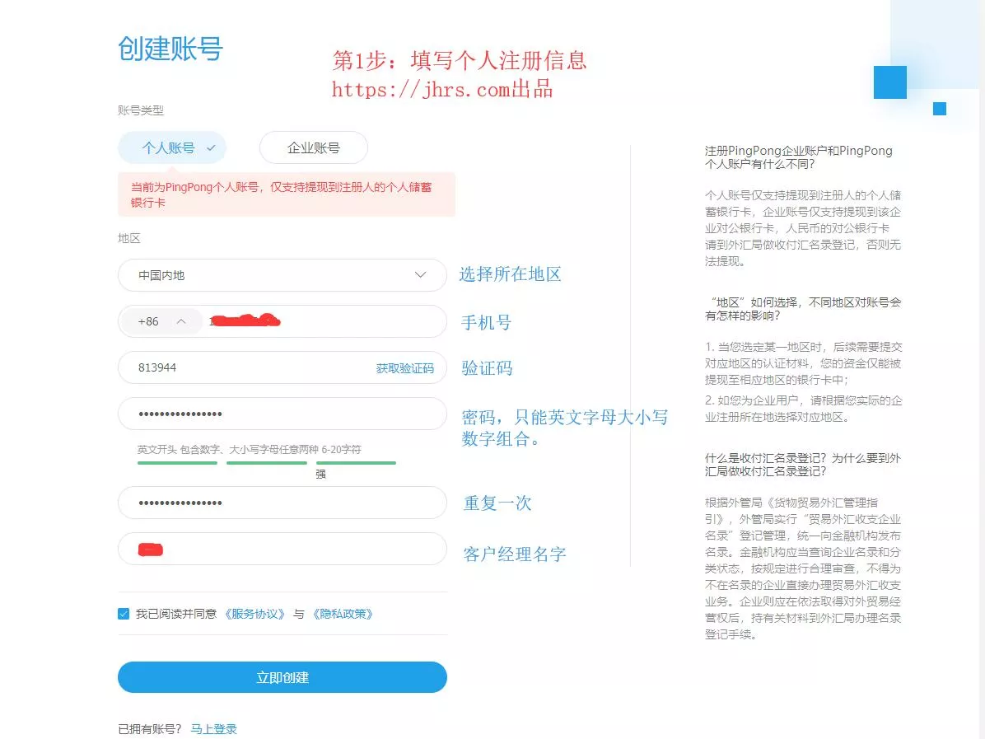Click the 马上登录 login link
The width and height of the screenshot is (985, 739).
[213, 729]
